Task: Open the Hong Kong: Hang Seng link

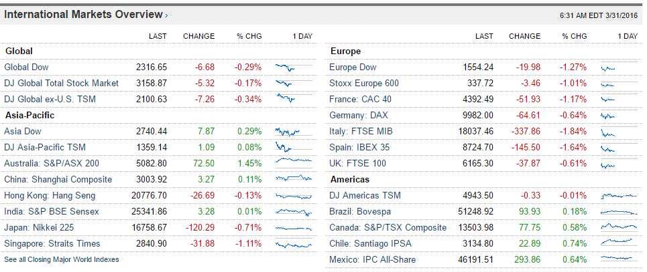Action: click(x=50, y=196)
